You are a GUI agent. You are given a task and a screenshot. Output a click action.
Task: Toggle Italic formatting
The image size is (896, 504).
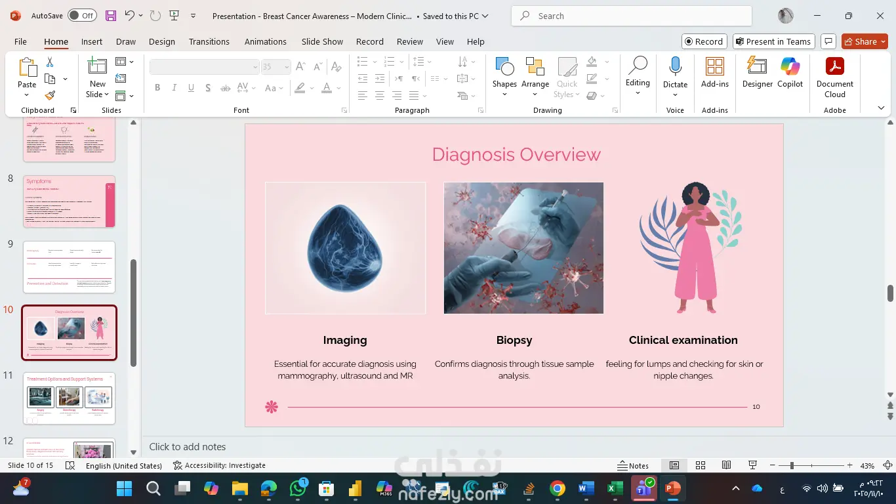[174, 88]
